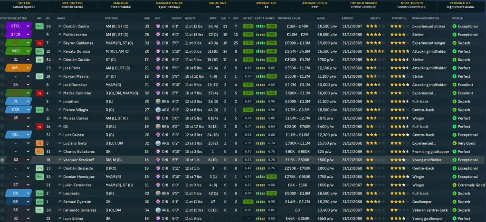This screenshot has height=222, width=486.
Task: Click the U21 badge for Koryan Mesina
Action: (x=40, y=76)
